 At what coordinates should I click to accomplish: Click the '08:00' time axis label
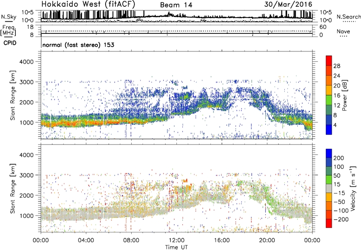[131, 241]
